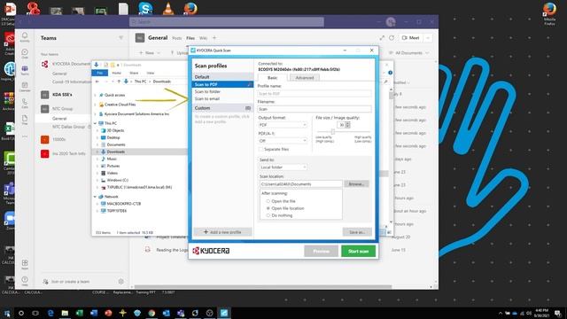Click the Meet button in Teams
The height and width of the screenshot is (319, 567).
[x=411, y=37]
